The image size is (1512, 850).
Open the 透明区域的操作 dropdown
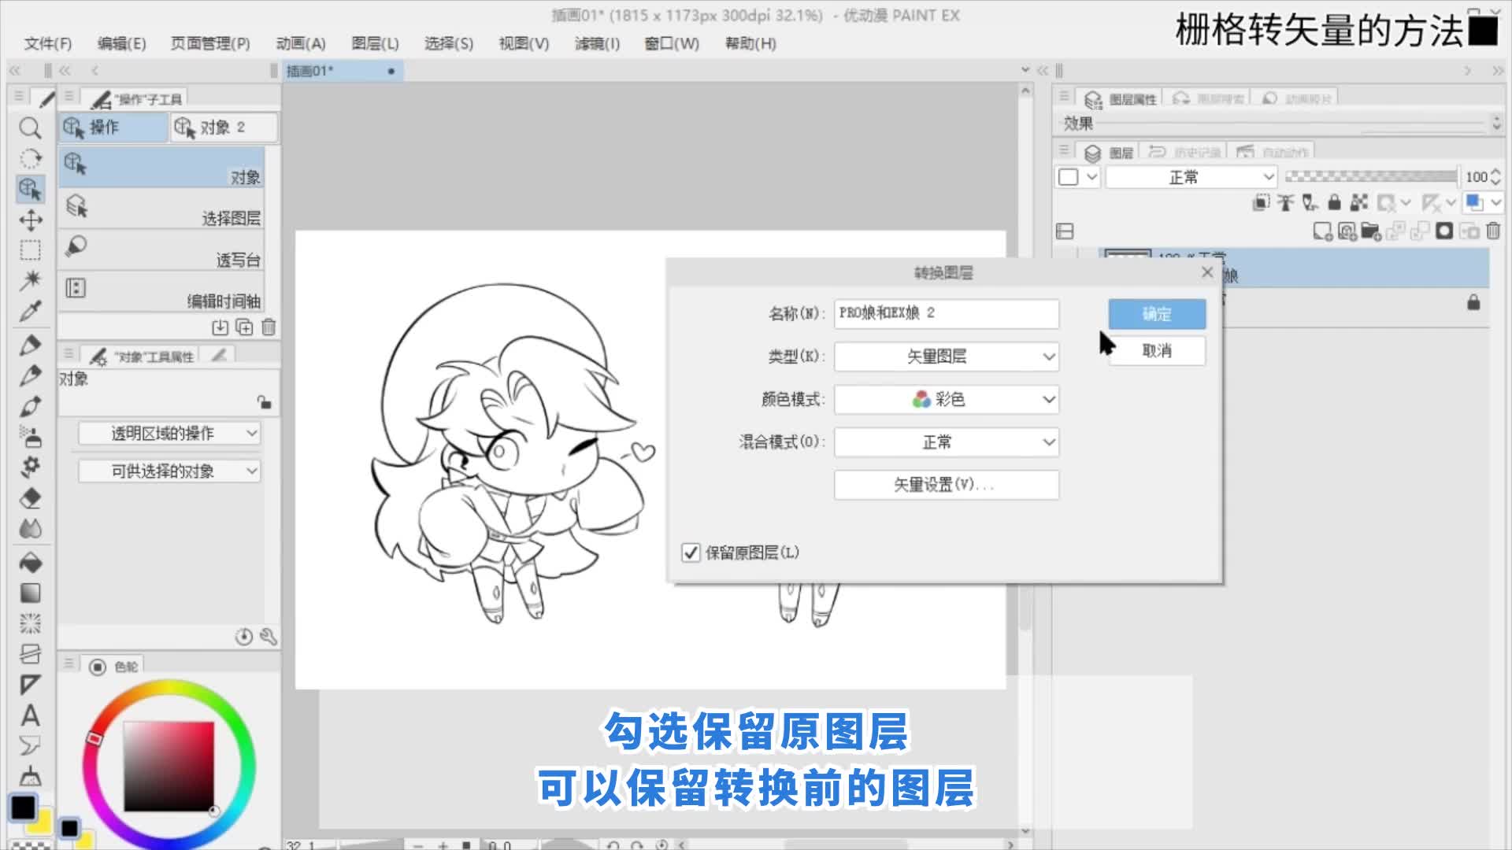pos(169,433)
